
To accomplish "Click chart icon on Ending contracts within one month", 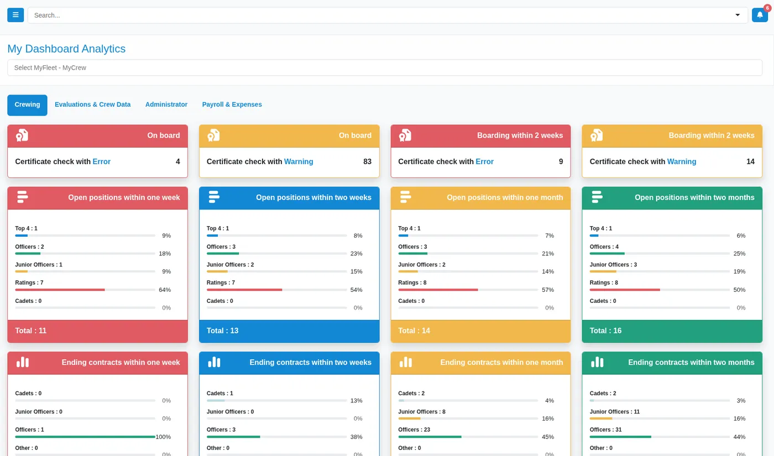I will coord(406,362).
